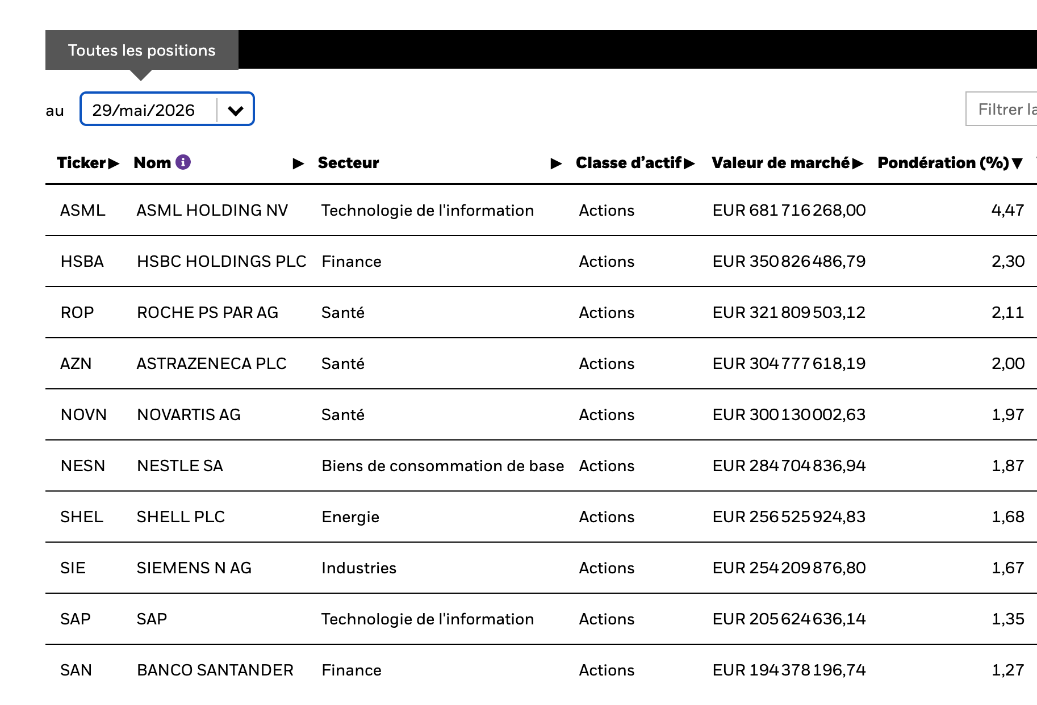
Task: Select NOVARTIS AG name
Action: point(189,415)
